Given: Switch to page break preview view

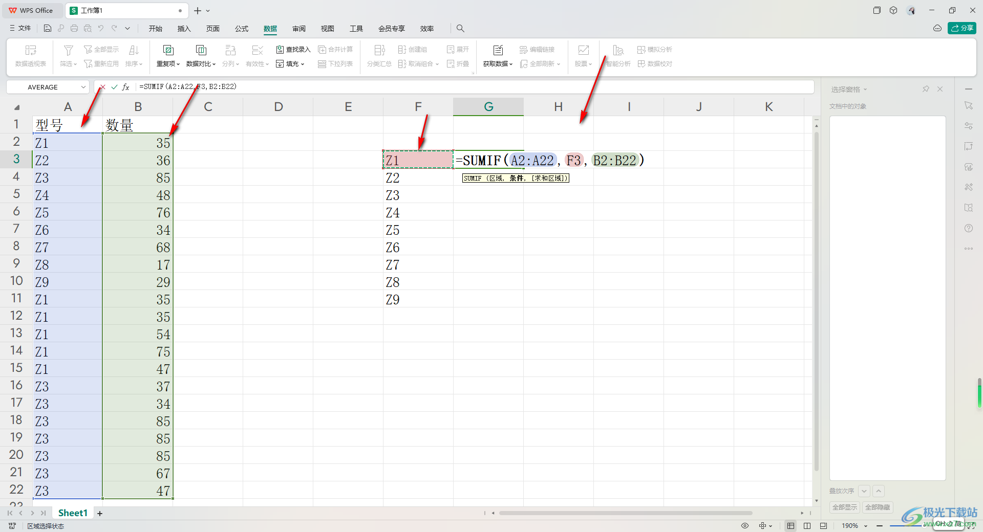Looking at the screenshot, I should coord(807,525).
